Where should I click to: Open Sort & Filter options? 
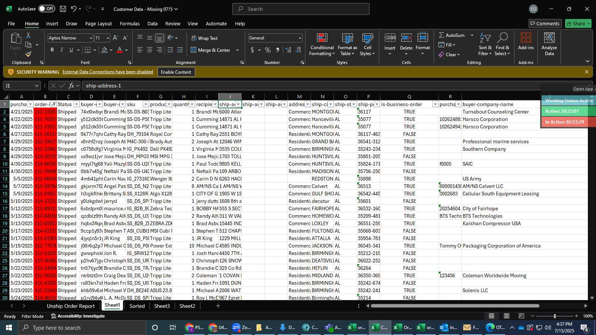pyautogui.click(x=485, y=45)
